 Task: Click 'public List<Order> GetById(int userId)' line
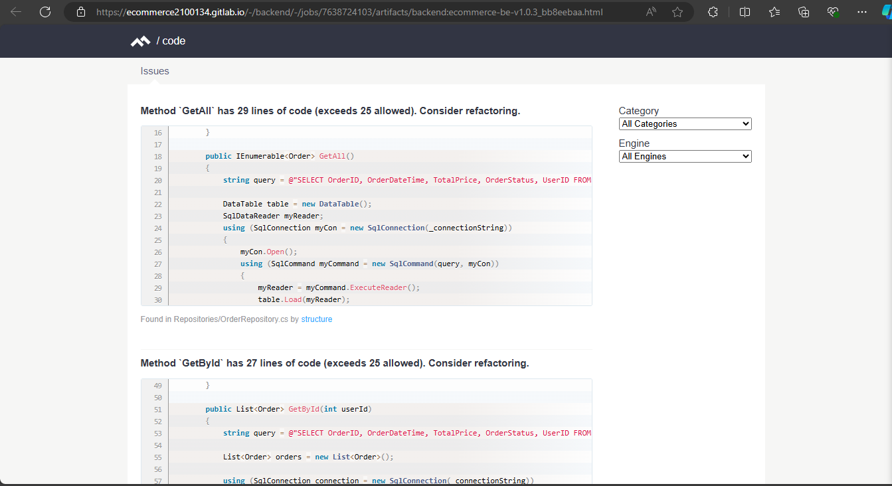click(x=289, y=409)
